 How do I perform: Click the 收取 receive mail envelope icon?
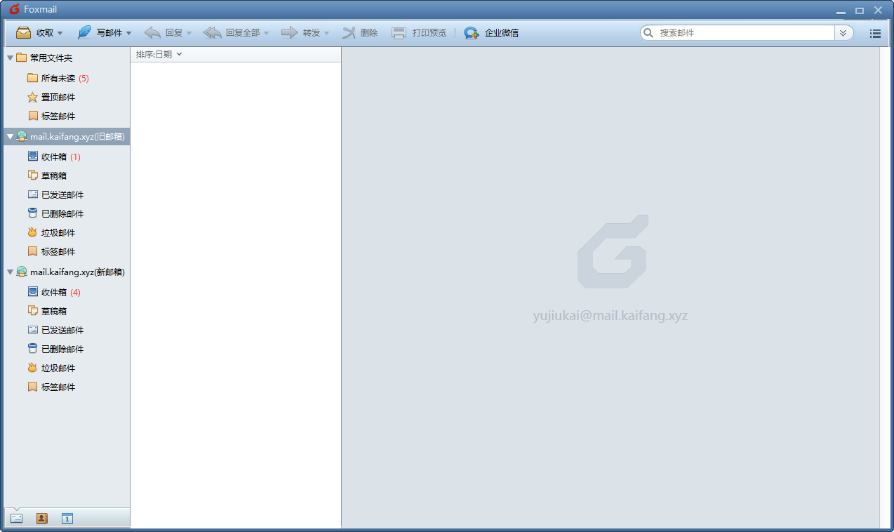click(23, 32)
